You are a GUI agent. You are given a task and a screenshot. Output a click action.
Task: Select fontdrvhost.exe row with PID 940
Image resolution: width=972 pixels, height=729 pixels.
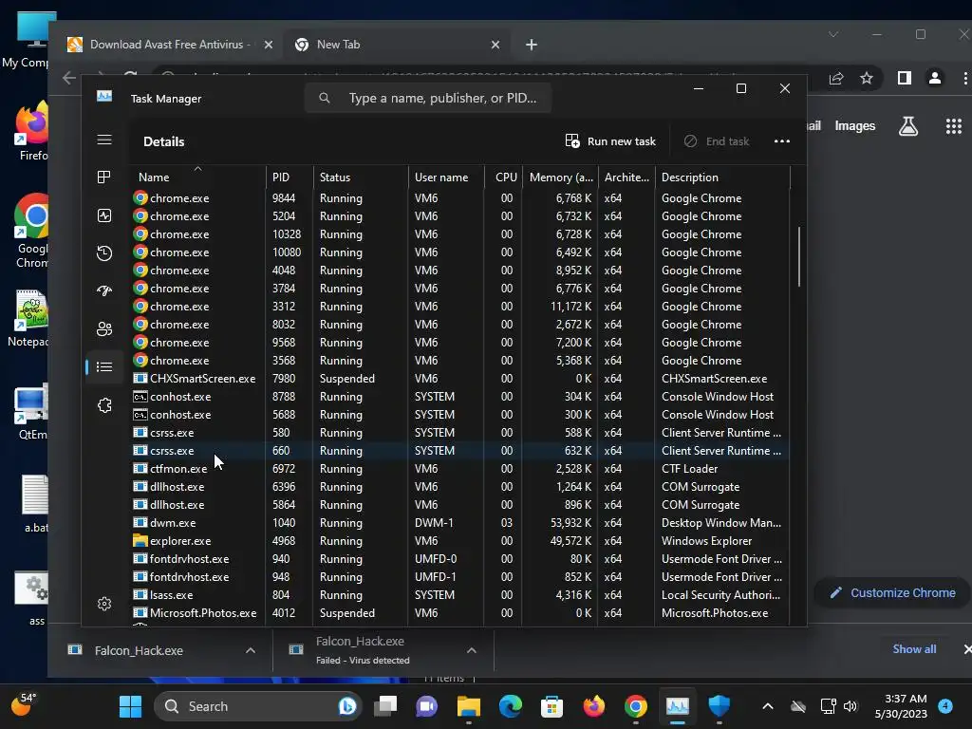(x=460, y=558)
